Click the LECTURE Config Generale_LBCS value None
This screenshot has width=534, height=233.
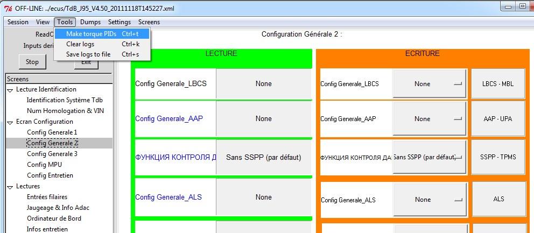[264, 84]
